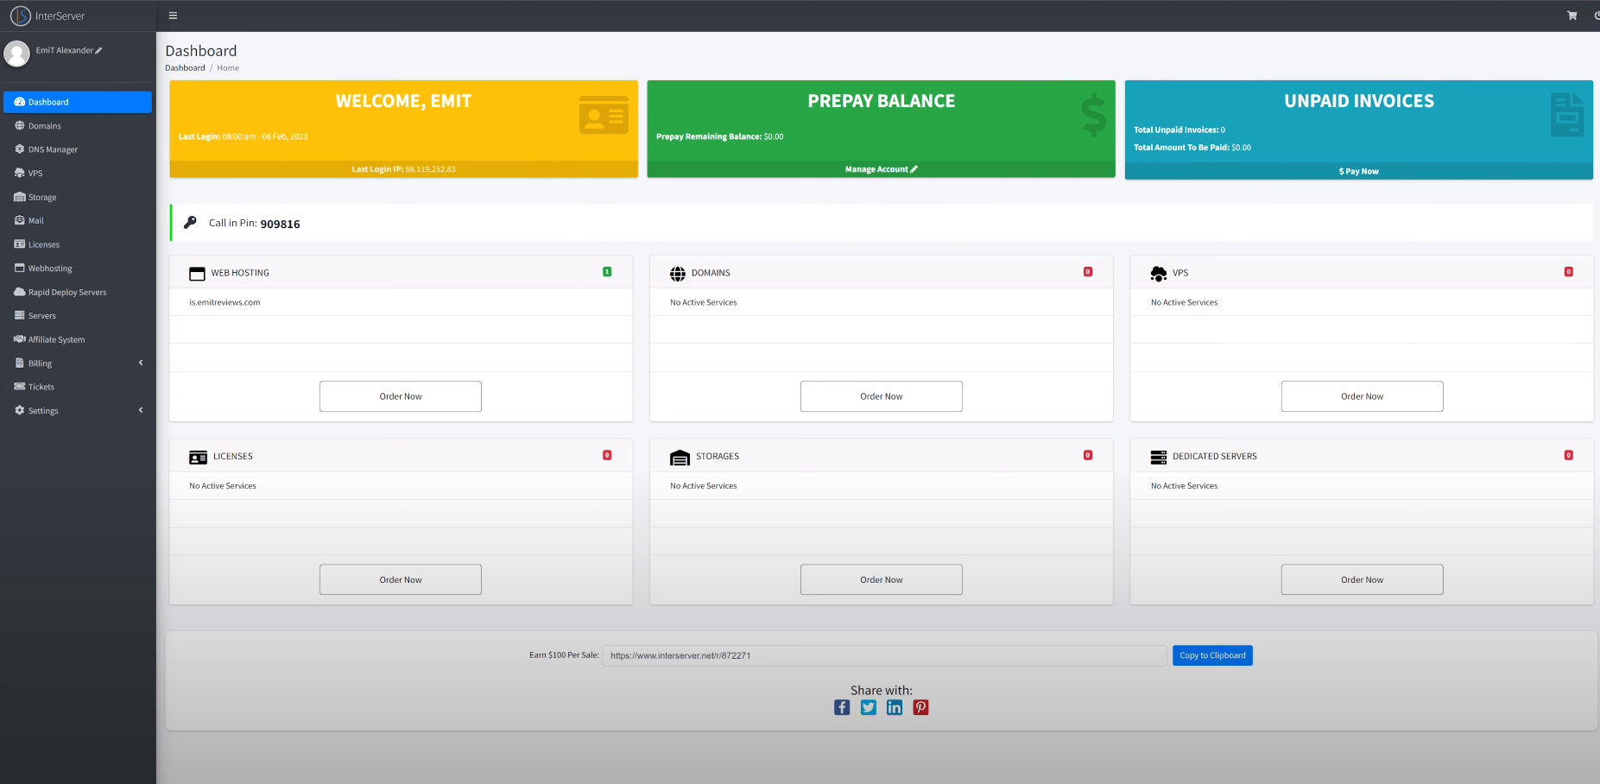This screenshot has width=1600, height=784.
Task: Click the green badge on Web Hosting card
Action: coord(607,272)
